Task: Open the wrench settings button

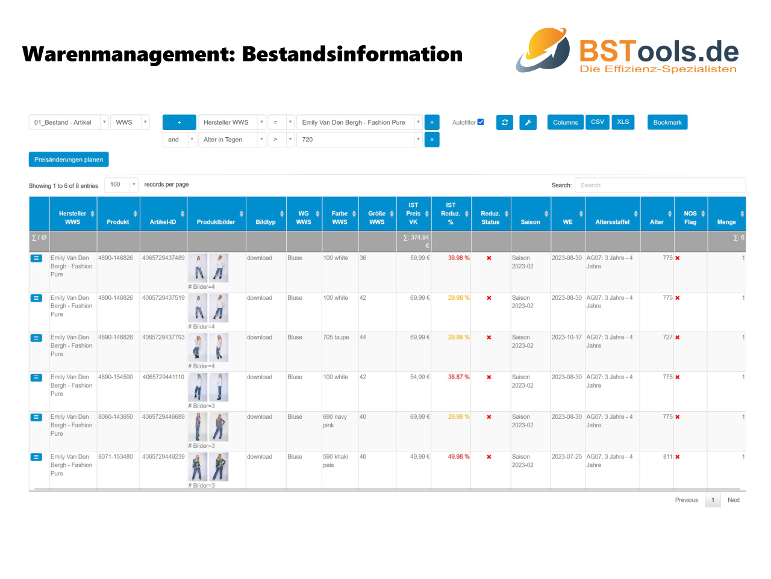Action: point(528,122)
